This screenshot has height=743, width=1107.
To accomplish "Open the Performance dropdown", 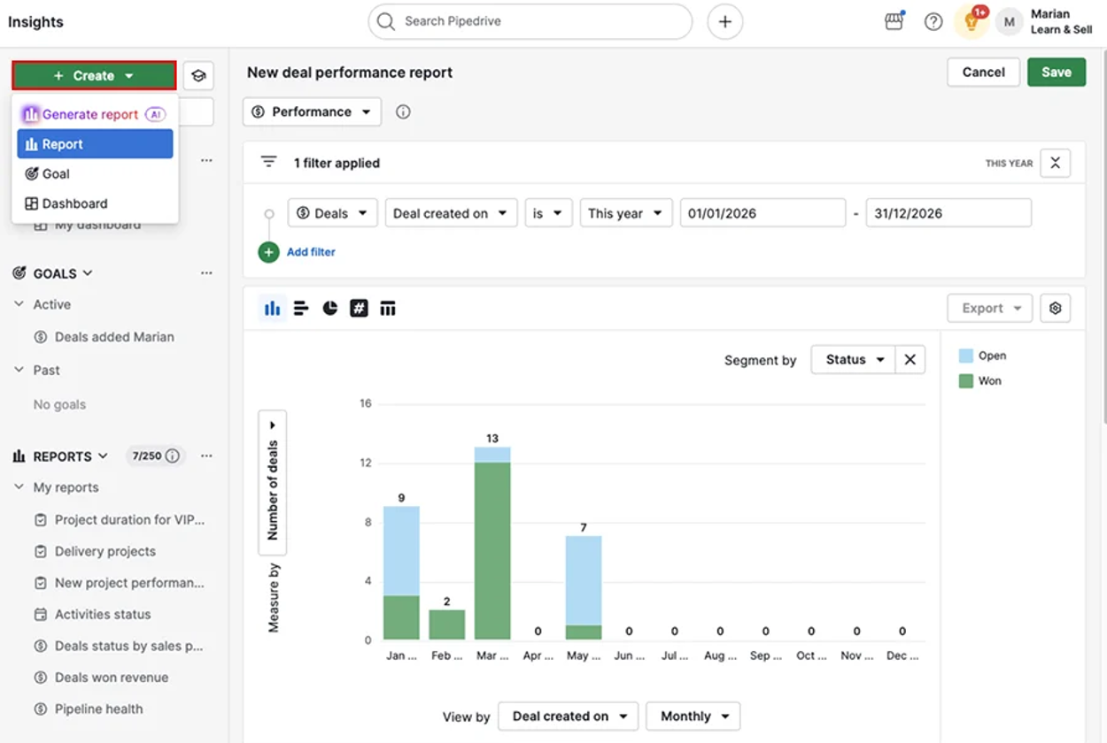I will point(312,112).
